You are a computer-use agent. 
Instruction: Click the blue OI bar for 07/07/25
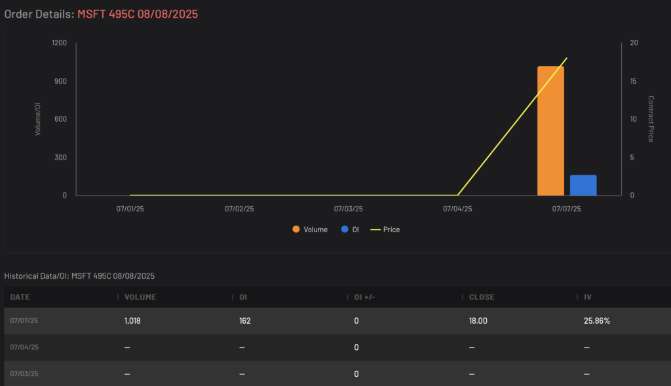click(x=583, y=185)
